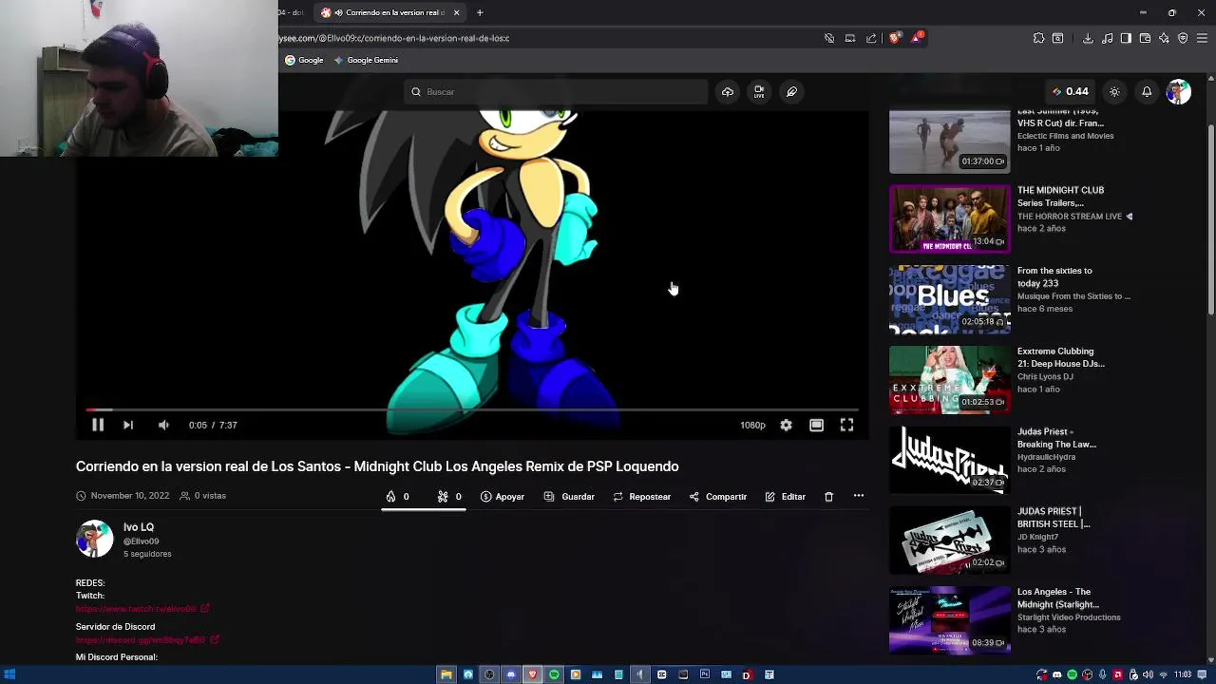1216x684 pixels.
Task: Skip to the next video
Action: coord(127,425)
